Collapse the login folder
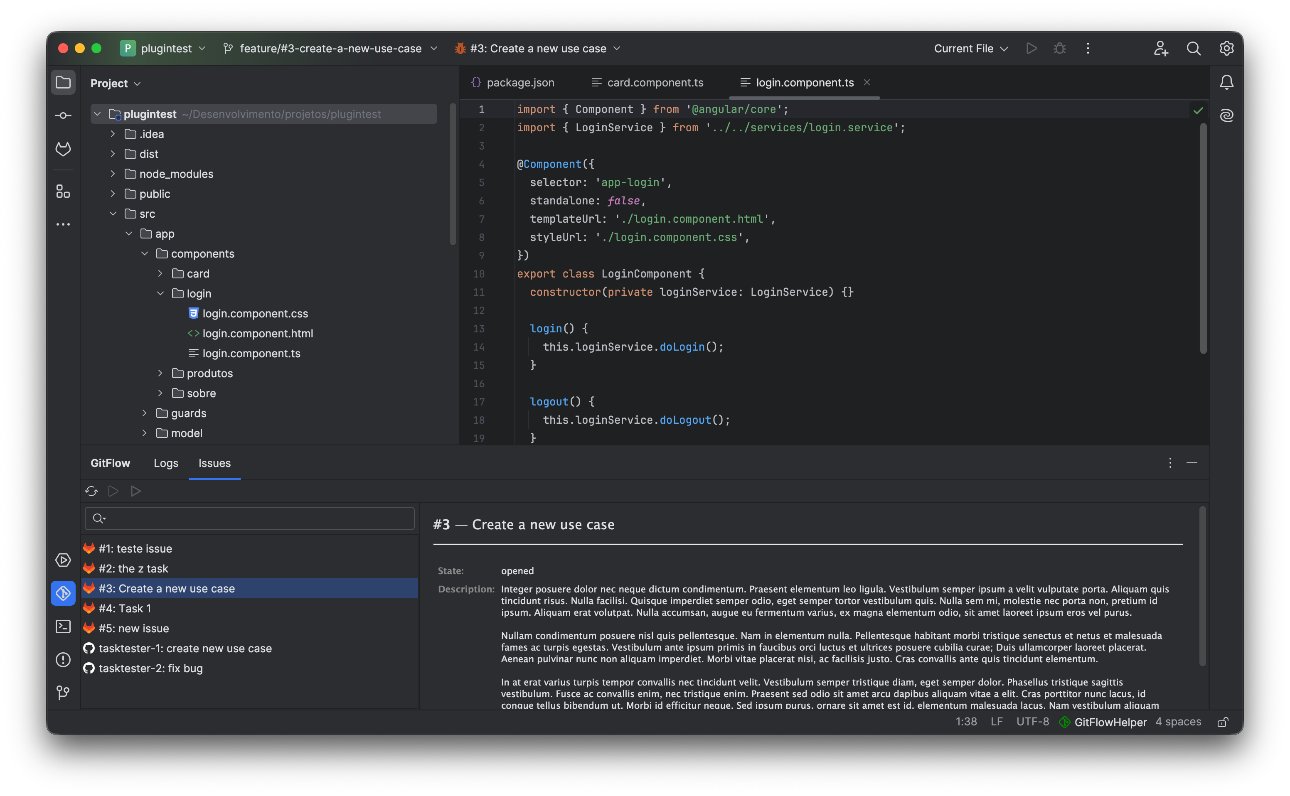This screenshot has width=1290, height=796. [160, 293]
